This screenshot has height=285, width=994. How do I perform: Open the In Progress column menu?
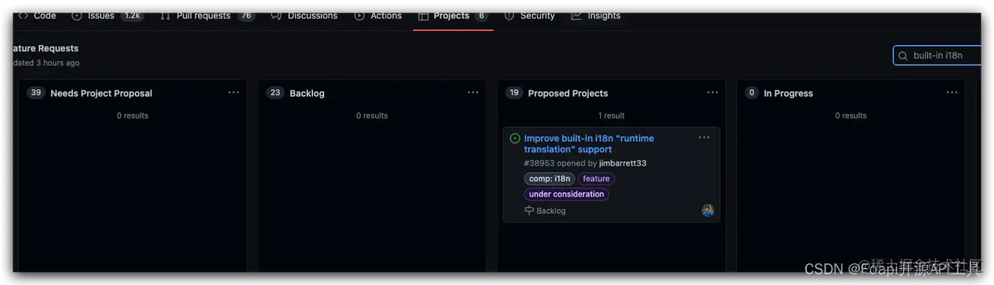click(951, 93)
